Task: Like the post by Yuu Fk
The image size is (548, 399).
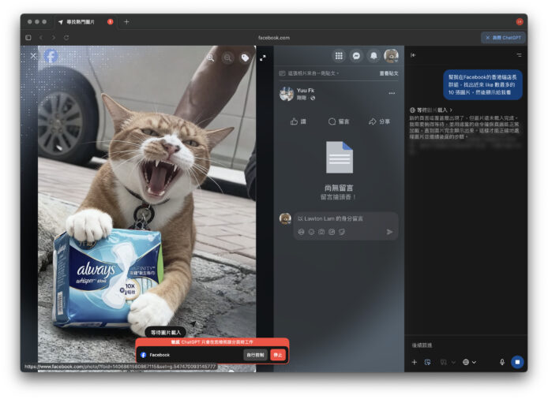Action: click(298, 121)
